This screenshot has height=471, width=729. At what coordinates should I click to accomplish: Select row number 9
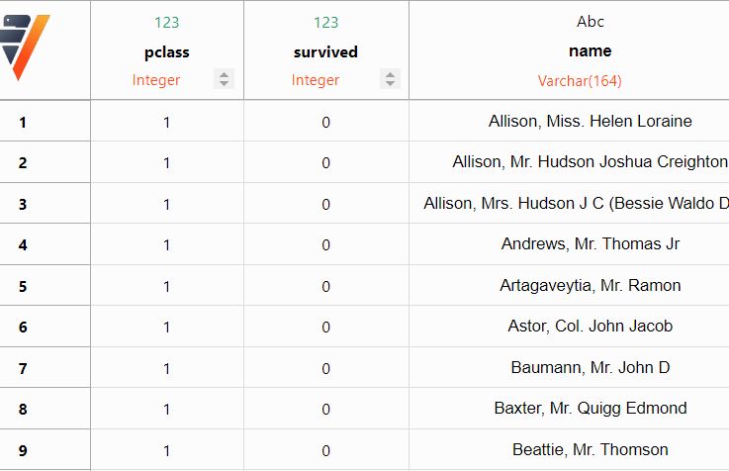[23, 450]
